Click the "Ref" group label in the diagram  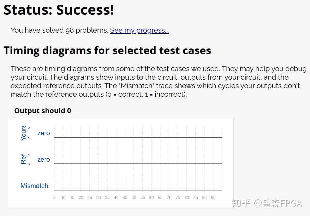pos(24,159)
